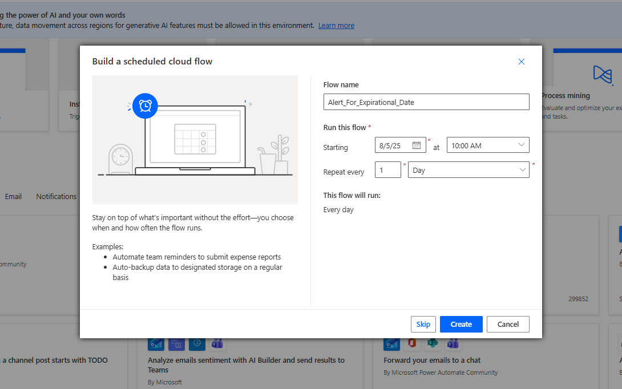The width and height of the screenshot is (622, 389).
Task: Cancel the scheduled flow setup
Action: click(x=507, y=324)
